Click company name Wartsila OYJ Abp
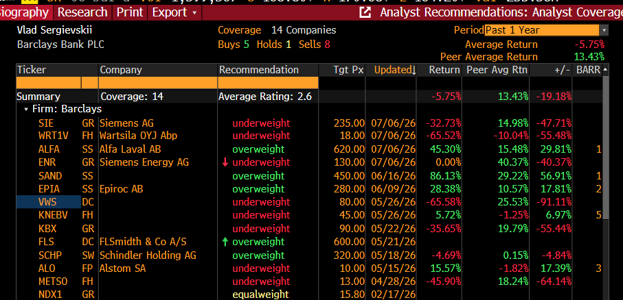The height and width of the screenshot is (300, 623). pyautogui.click(x=138, y=136)
